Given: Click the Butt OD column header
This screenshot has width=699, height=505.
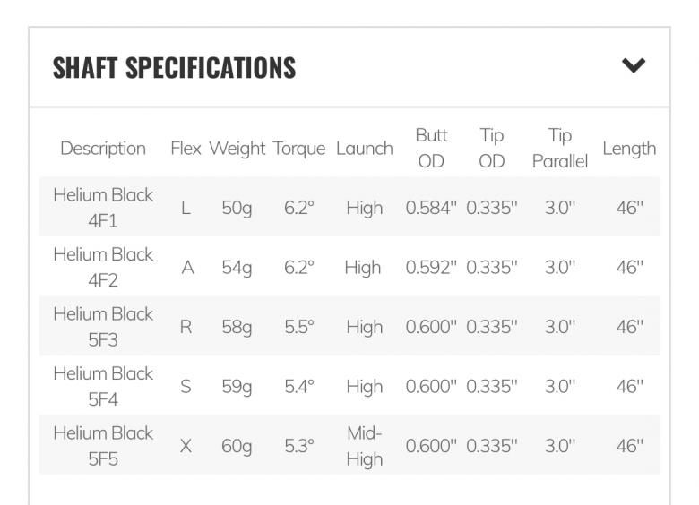Looking at the screenshot, I should click(x=431, y=149).
